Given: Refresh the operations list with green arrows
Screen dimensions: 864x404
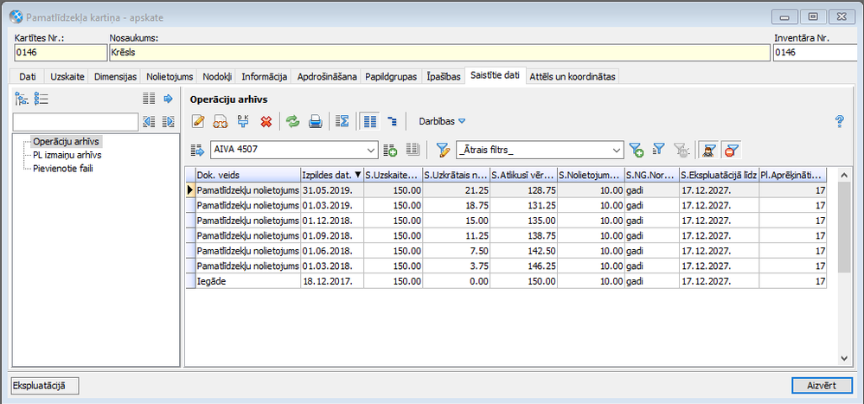Looking at the screenshot, I should [x=292, y=121].
